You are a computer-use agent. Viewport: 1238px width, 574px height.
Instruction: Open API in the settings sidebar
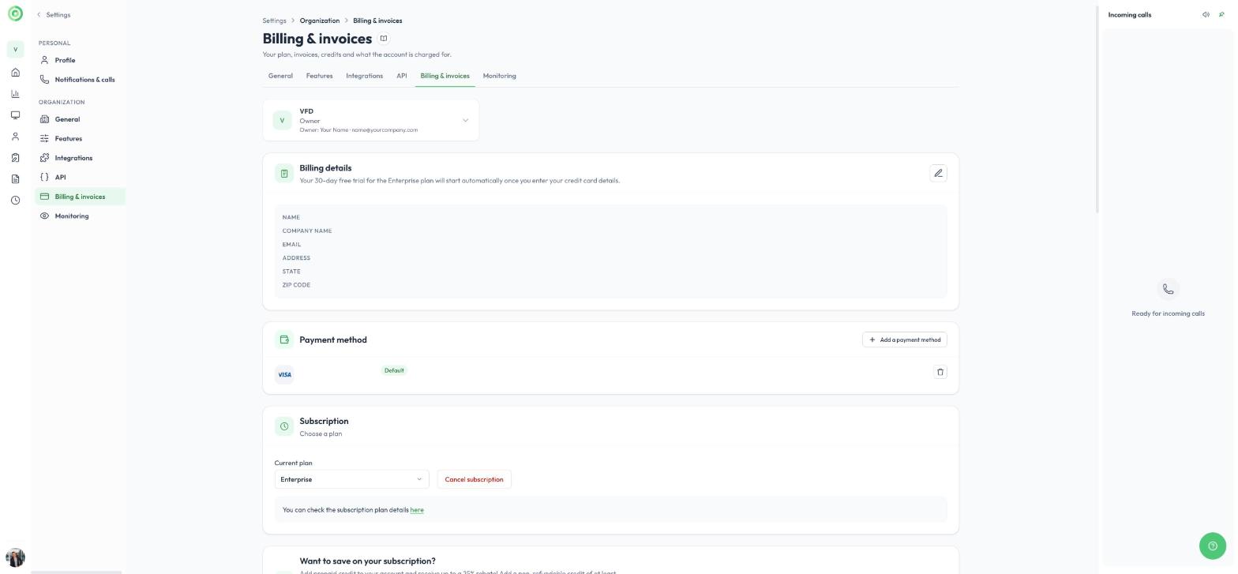[x=80, y=178]
